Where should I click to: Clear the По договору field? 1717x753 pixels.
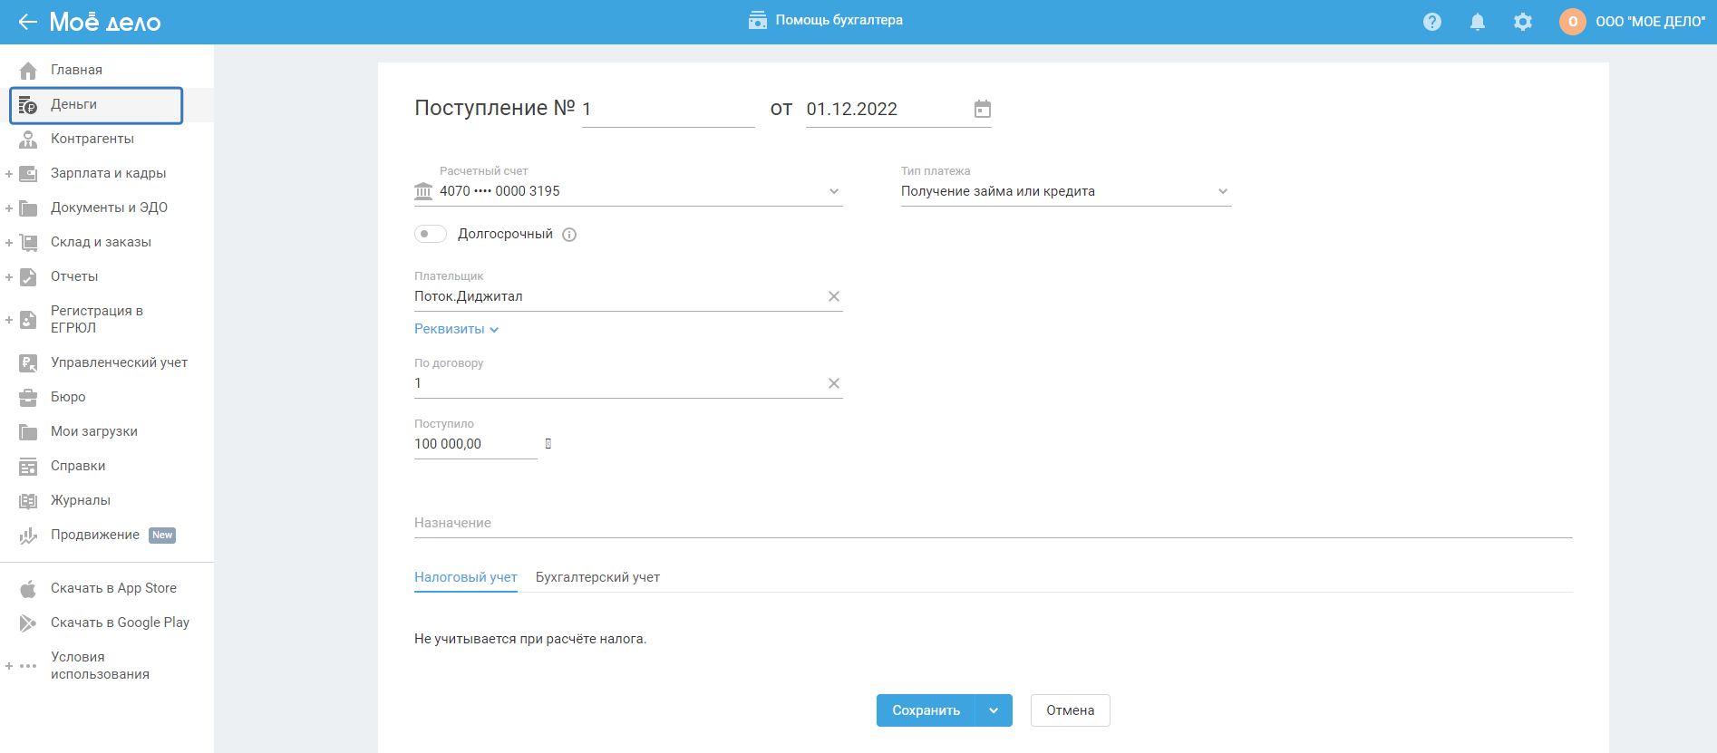(x=834, y=383)
